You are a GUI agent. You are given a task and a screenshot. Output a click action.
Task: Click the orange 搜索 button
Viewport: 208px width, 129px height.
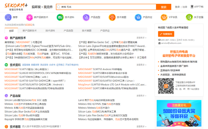[x=164, y=7]
